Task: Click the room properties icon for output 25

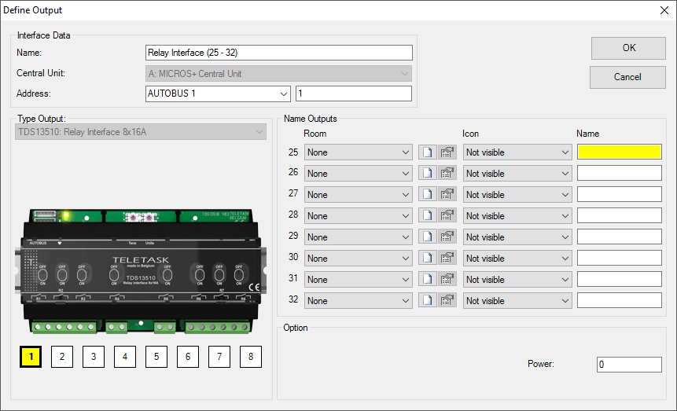Action: point(447,152)
